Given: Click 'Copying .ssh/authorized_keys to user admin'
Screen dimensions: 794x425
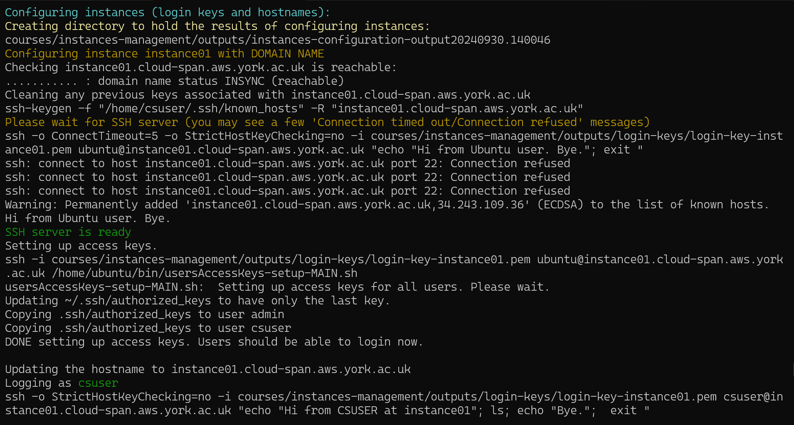Looking at the screenshot, I should point(144,314).
